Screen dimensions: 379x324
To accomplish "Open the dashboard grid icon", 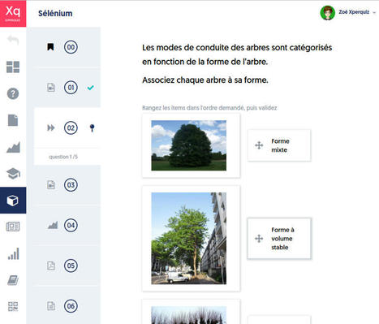I will 13,67.
